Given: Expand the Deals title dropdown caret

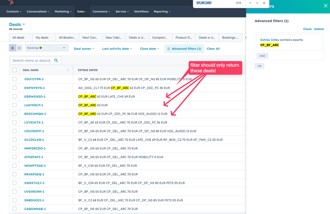Looking at the screenshot, I should pos(24,24).
